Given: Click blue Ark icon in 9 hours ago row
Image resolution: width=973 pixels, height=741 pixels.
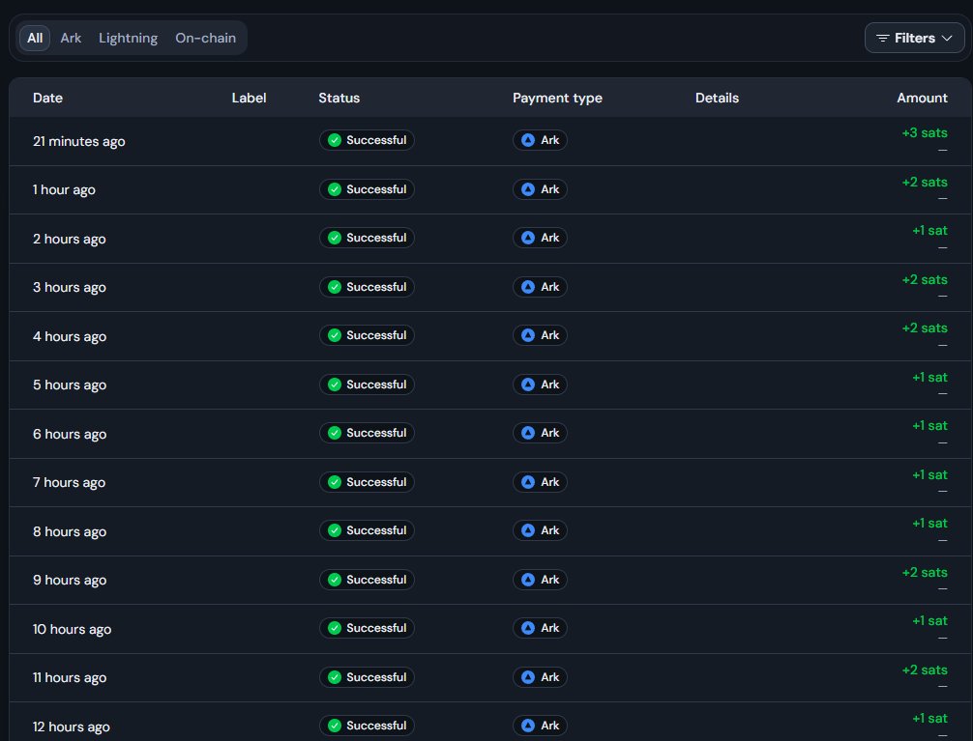Looking at the screenshot, I should tap(528, 580).
